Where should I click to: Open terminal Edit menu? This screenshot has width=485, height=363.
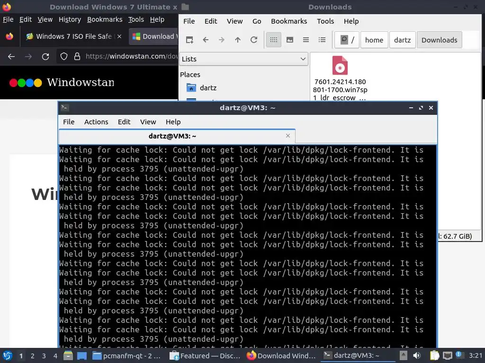point(124,122)
